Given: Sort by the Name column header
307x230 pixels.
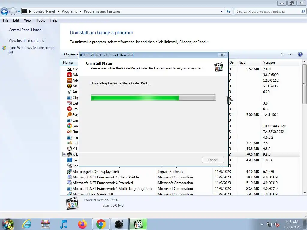Looking at the screenshot, I should click(x=68, y=63).
